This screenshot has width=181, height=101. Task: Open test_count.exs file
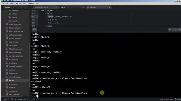click(14, 95)
